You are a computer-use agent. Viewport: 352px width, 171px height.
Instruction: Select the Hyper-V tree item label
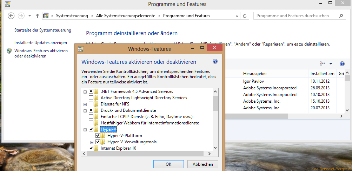pyautogui.click(x=109, y=129)
